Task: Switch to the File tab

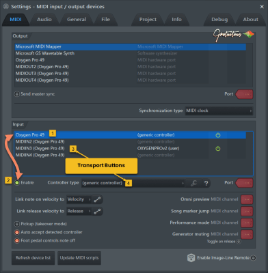Action: [105, 20]
